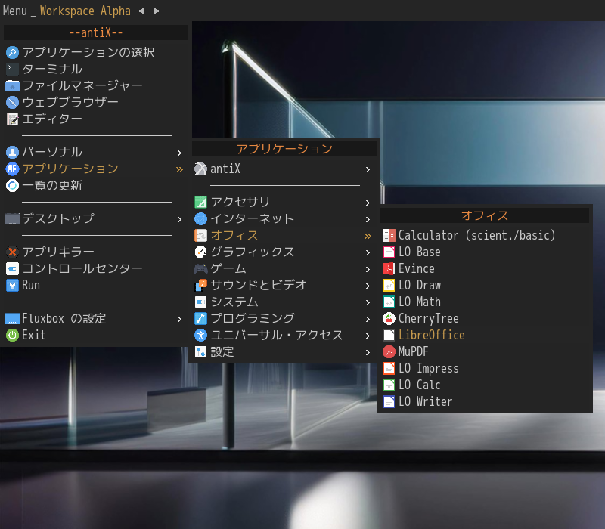
Task: Click the LO Impress icon
Action: tap(389, 369)
